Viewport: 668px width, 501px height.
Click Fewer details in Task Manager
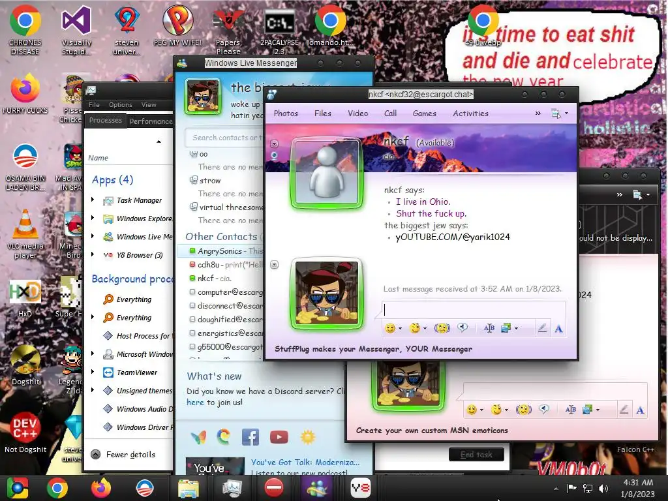123,455
